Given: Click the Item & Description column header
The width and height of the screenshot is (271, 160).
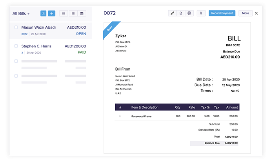Looking at the screenshot, I should (145, 107).
